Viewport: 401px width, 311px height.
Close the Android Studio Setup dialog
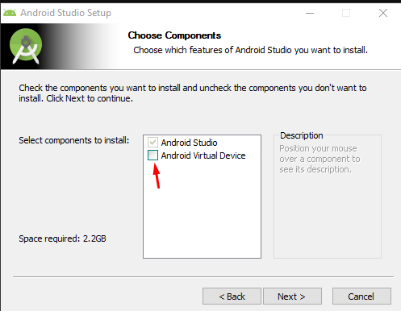click(383, 13)
